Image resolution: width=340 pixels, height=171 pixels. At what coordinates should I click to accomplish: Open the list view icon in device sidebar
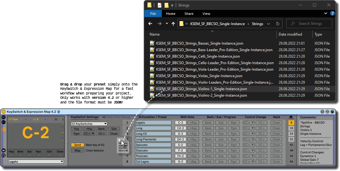[x=3, y=117]
